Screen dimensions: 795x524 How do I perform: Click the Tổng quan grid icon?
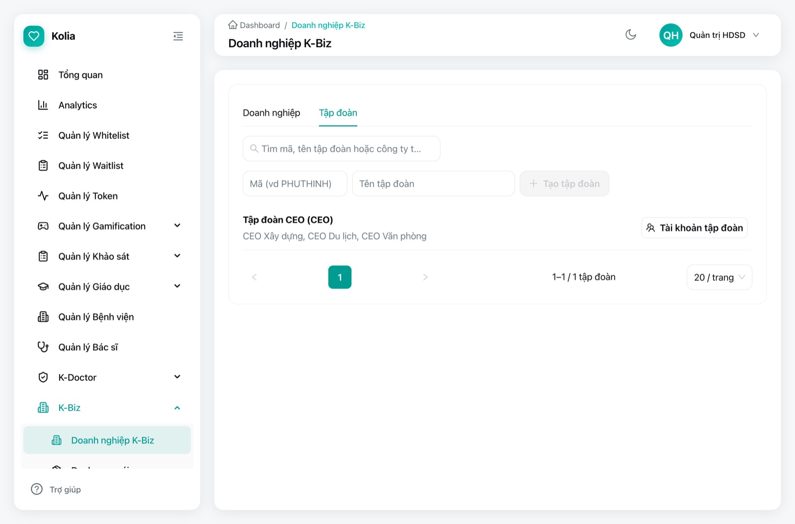tap(43, 75)
